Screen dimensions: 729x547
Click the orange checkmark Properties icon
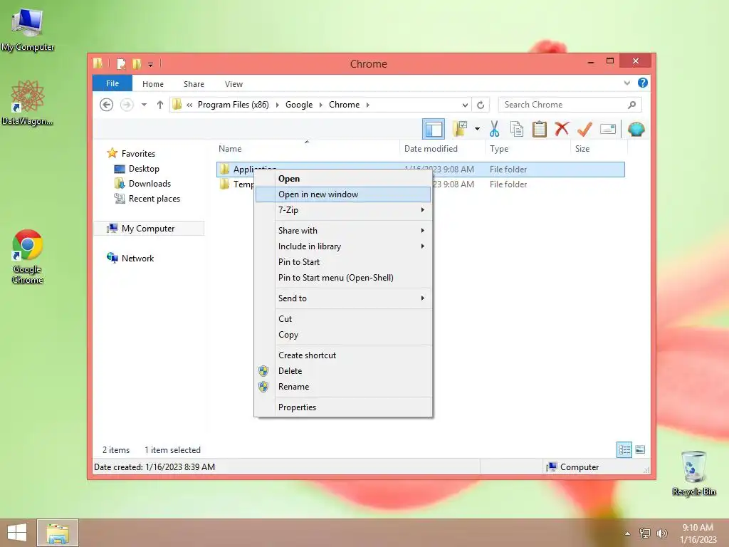point(584,129)
